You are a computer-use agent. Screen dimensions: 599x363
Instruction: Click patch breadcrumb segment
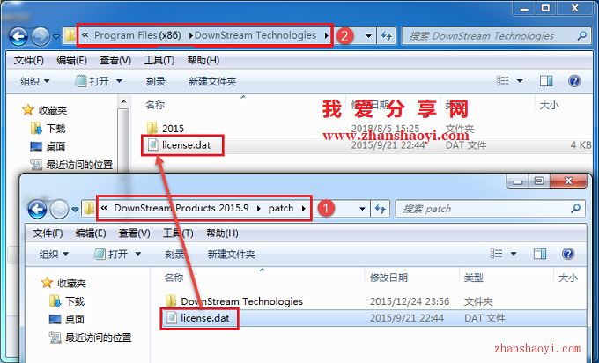281,208
